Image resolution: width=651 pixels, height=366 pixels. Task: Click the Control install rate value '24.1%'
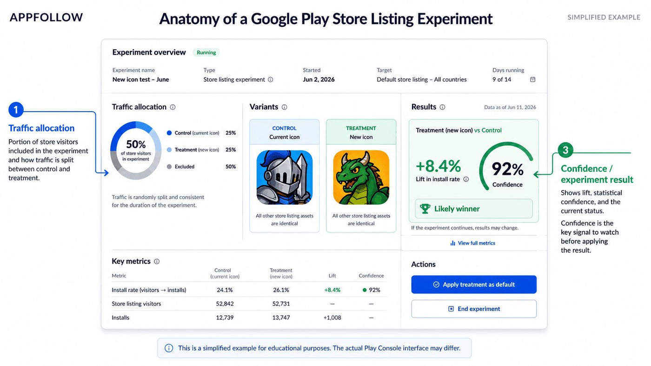click(225, 290)
